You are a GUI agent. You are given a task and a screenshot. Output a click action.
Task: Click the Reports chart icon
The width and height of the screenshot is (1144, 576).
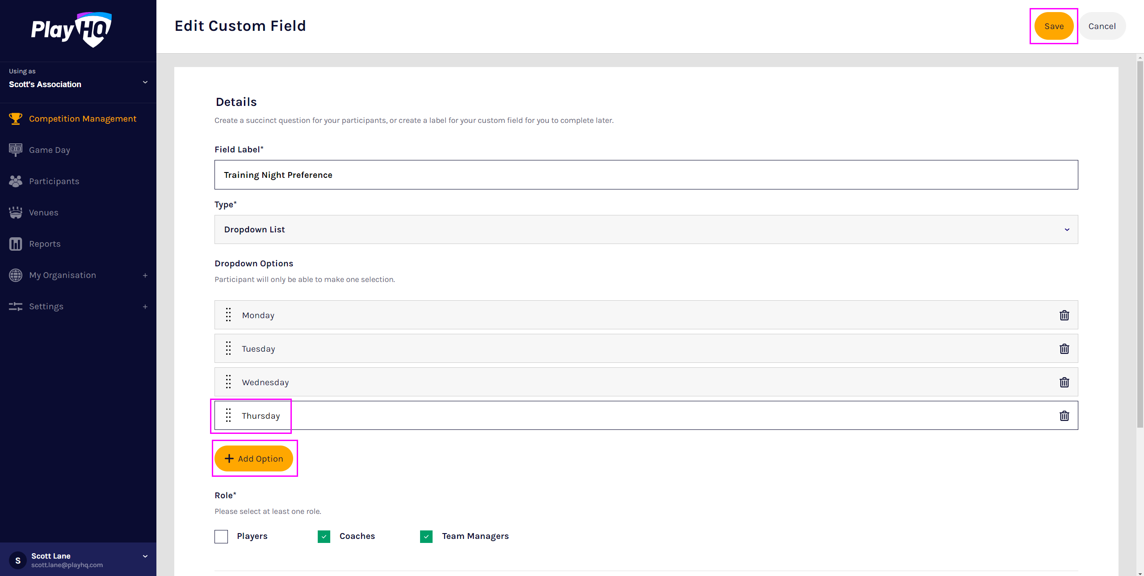click(x=15, y=244)
